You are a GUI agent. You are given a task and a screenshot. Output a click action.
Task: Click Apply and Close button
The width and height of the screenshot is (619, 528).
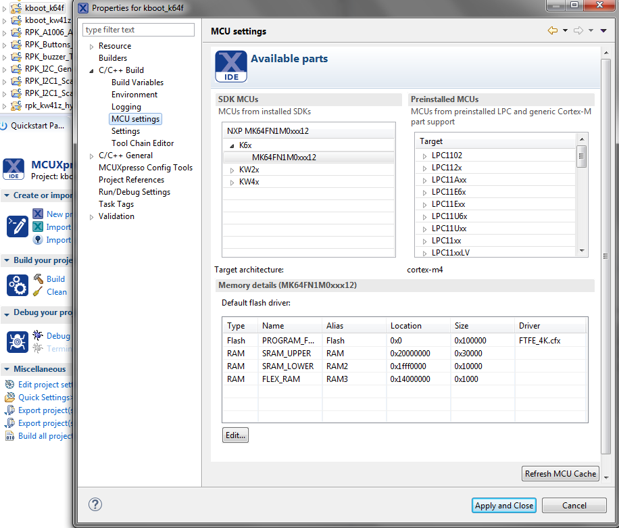pos(504,506)
